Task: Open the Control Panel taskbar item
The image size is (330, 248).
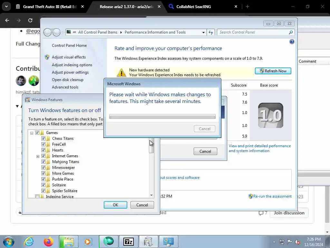Action: pos(168,242)
